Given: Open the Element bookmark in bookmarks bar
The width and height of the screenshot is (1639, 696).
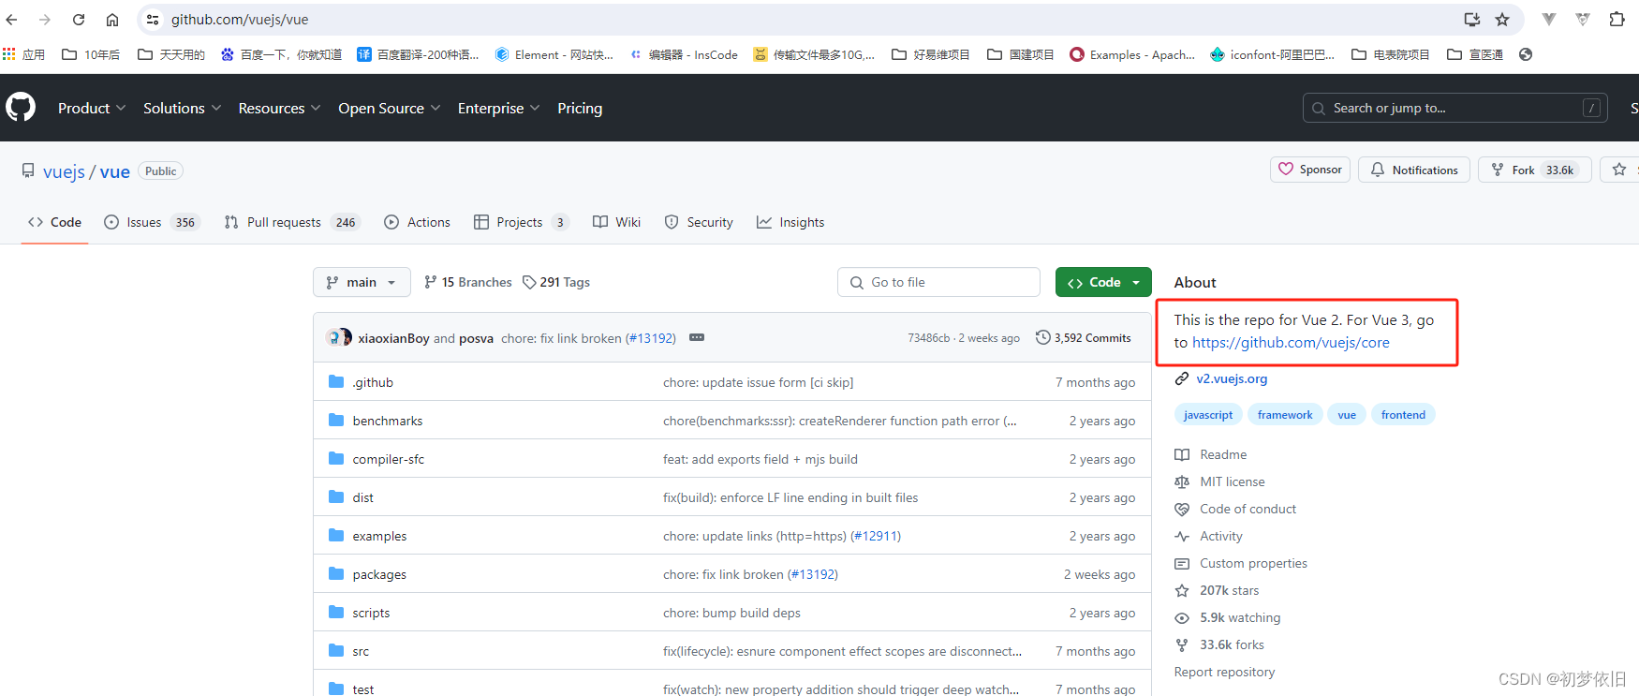Looking at the screenshot, I should click(x=554, y=54).
